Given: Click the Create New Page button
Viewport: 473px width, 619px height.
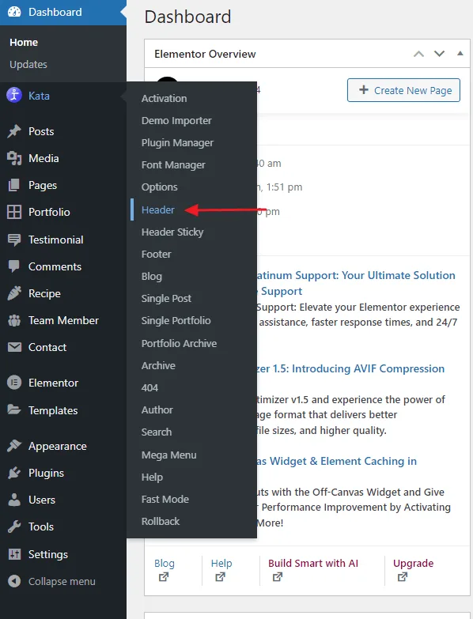Looking at the screenshot, I should [403, 90].
